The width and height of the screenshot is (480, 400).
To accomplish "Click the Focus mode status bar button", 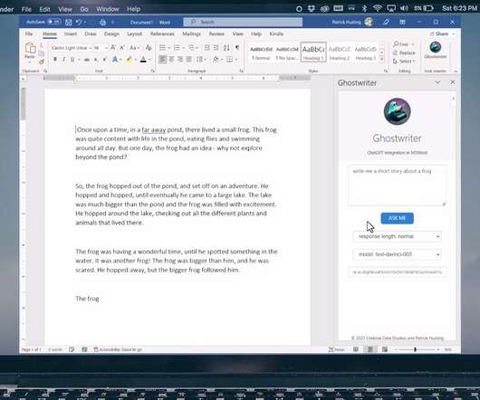I will (337, 349).
